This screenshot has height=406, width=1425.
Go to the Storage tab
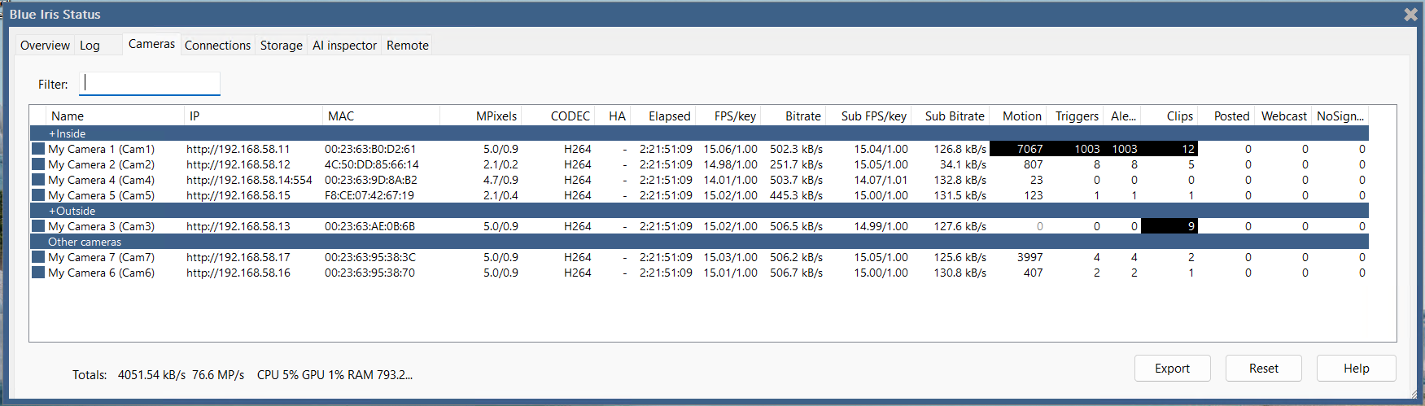pos(282,46)
